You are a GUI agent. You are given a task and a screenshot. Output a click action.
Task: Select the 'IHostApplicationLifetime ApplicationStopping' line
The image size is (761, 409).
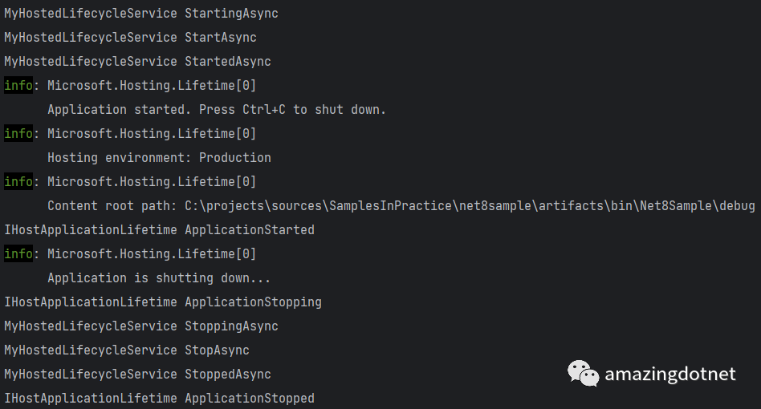[163, 302]
